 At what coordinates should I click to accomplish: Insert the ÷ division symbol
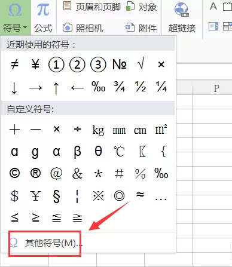[77, 130]
